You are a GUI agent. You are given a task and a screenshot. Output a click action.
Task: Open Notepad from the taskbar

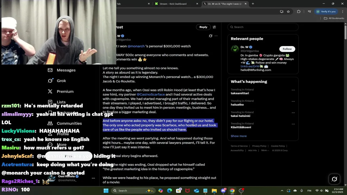(x=205, y=191)
